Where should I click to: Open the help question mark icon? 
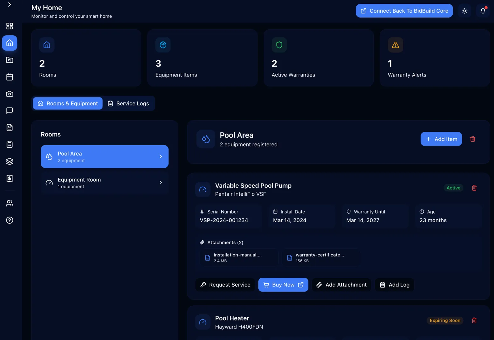[x=10, y=220]
